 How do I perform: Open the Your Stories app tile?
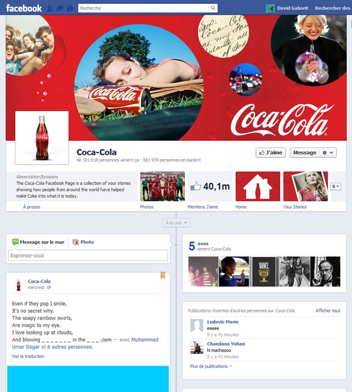305,186
